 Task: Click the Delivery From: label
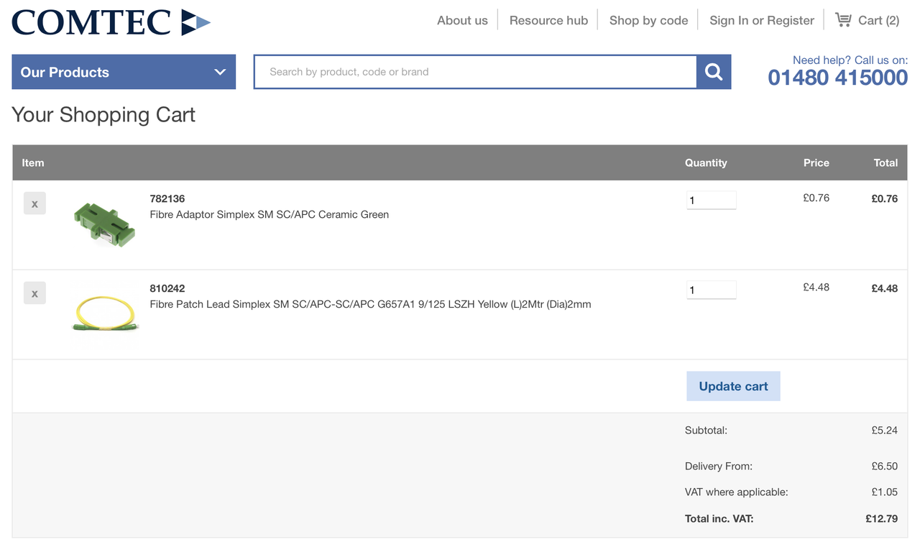[719, 466]
